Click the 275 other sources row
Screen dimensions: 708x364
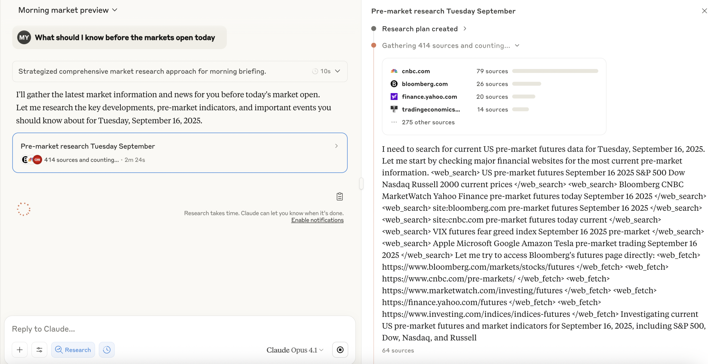tap(428, 122)
